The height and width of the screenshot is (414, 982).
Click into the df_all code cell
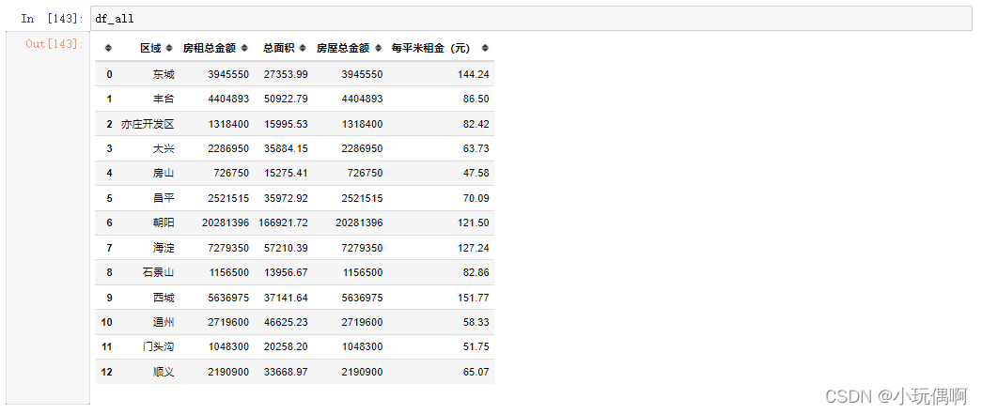(x=530, y=19)
